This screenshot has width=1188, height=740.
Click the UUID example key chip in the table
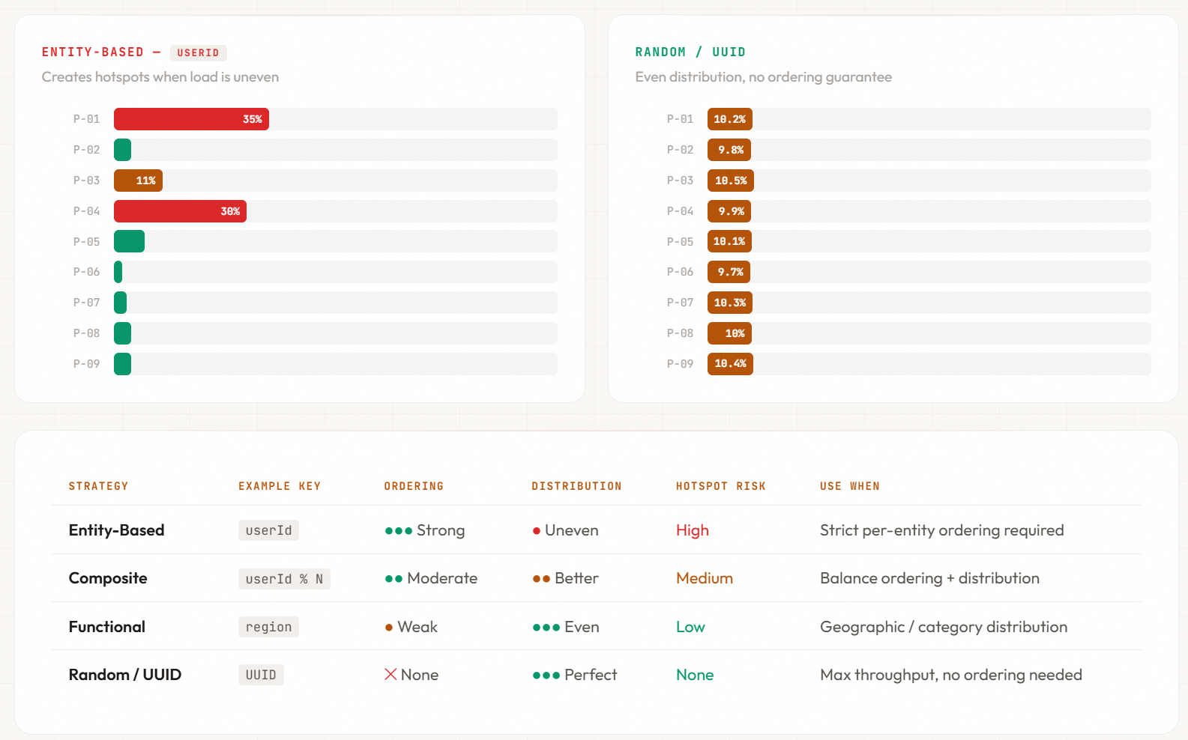click(x=261, y=675)
